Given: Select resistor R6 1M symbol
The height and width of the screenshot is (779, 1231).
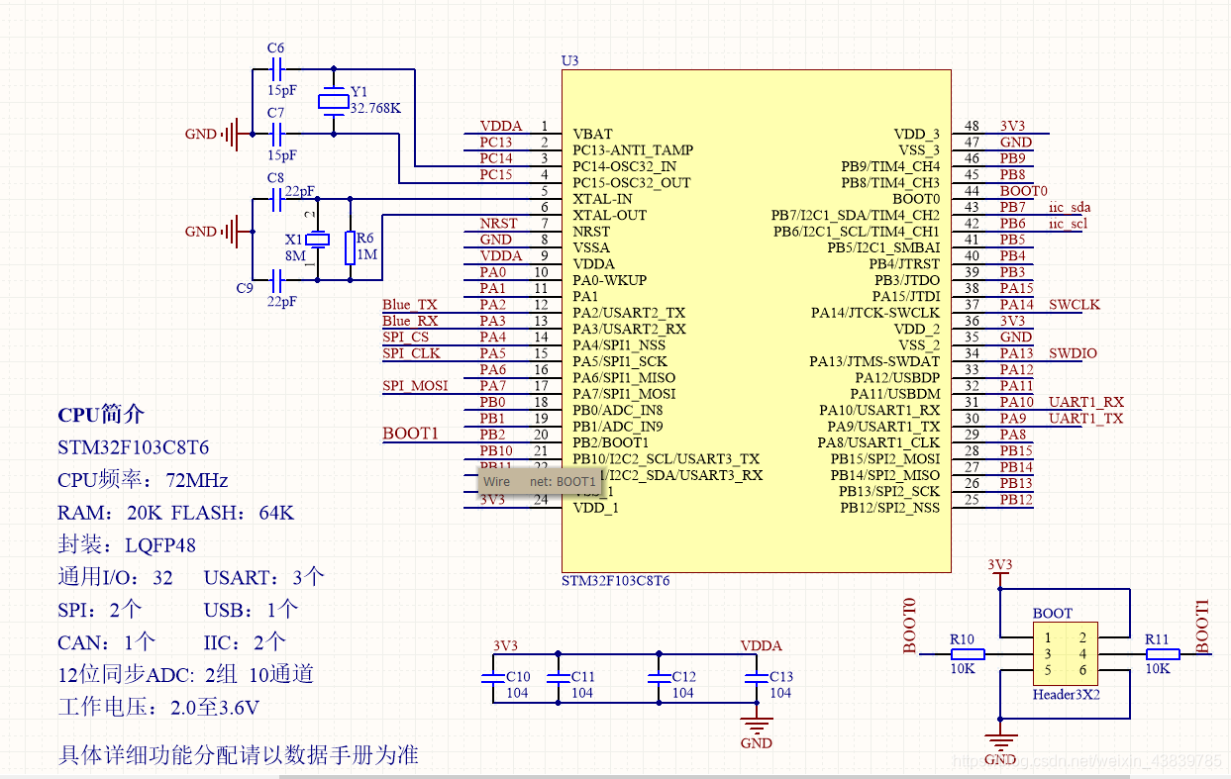Looking at the screenshot, I should coord(350,247).
